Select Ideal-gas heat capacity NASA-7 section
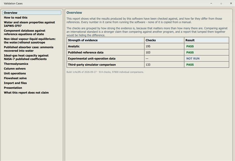 [x=26, y=57]
